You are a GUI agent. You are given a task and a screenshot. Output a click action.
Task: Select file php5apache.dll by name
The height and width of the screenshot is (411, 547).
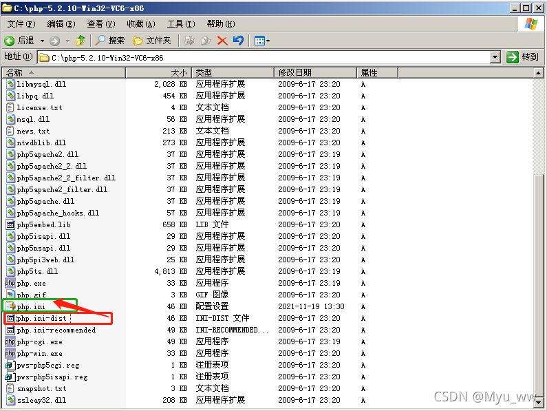coord(45,201)
